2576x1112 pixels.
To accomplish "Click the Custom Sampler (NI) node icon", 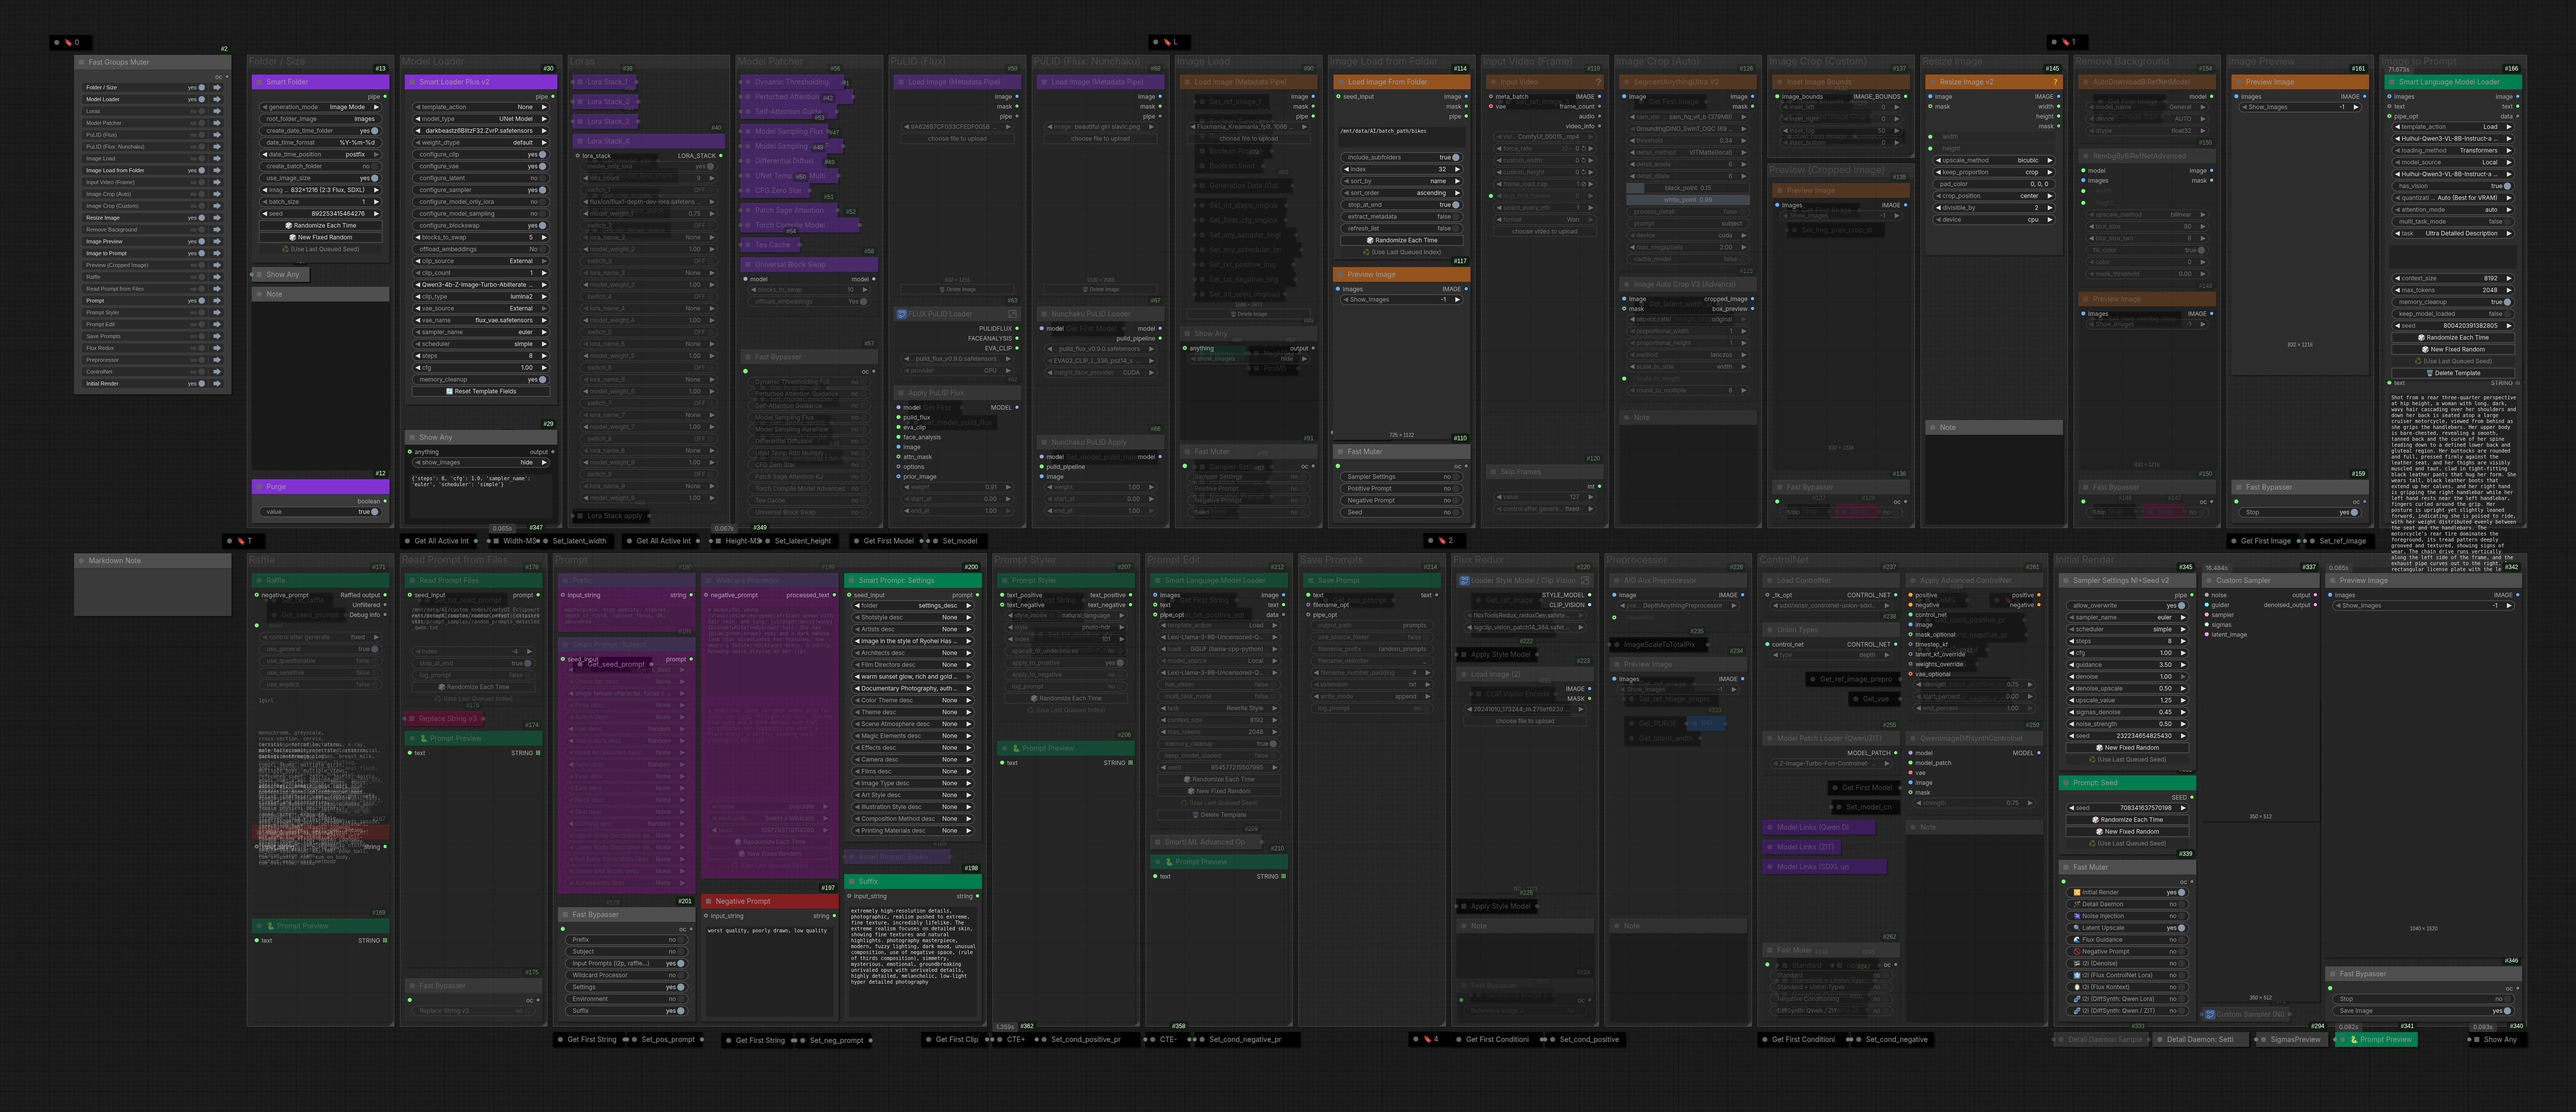I will tap(2210, 1014).
